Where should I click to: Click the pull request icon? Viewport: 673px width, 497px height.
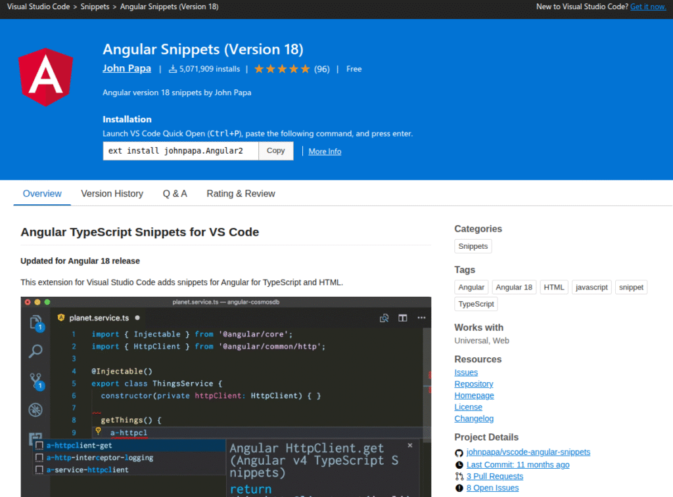[x=459, y=477]
